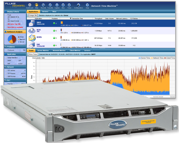Open the POP application link
The image size is (179, 143).
point(38,44)
